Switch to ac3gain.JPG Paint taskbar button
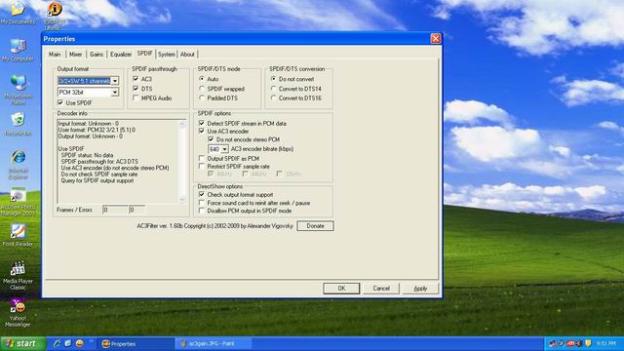Viewport: 624px width, 351px height. [213, 344]
